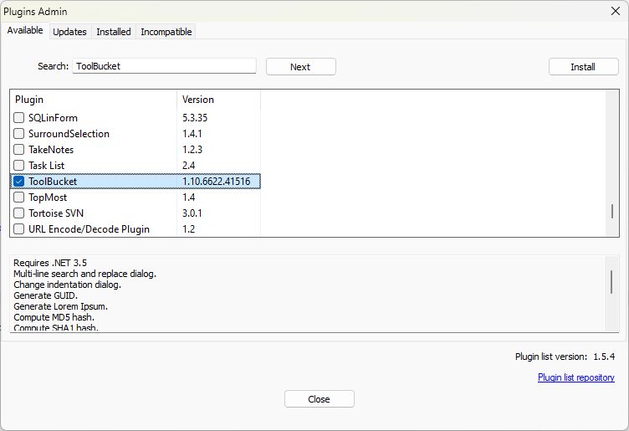Click the 'Plugin list version: 1.5.4' text

coord(565,357)
